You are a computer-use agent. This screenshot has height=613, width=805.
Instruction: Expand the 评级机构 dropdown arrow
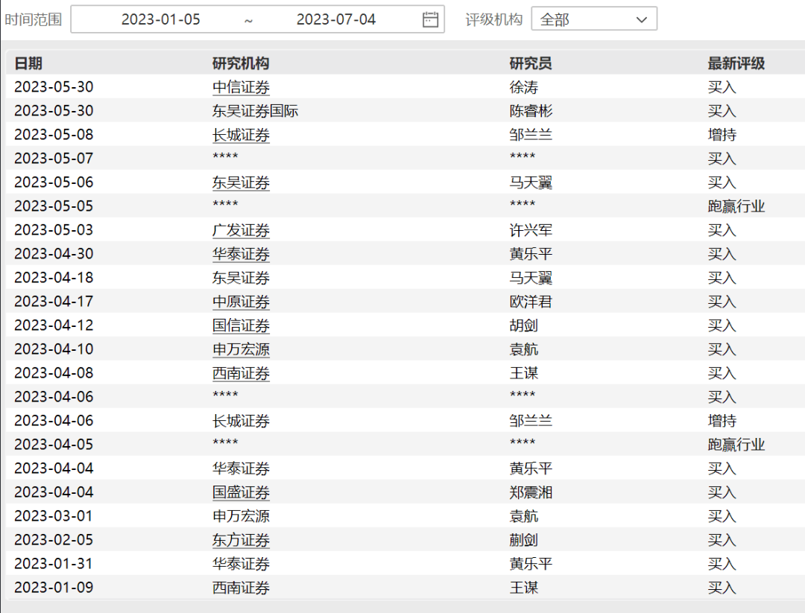(x=642, y=19)
